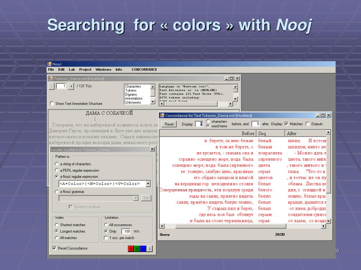
Task: Click the Concordance window title icon
Action: tap(162, 115)
